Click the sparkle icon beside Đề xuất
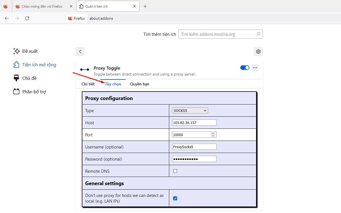The image size is (341, 213). 16,51
